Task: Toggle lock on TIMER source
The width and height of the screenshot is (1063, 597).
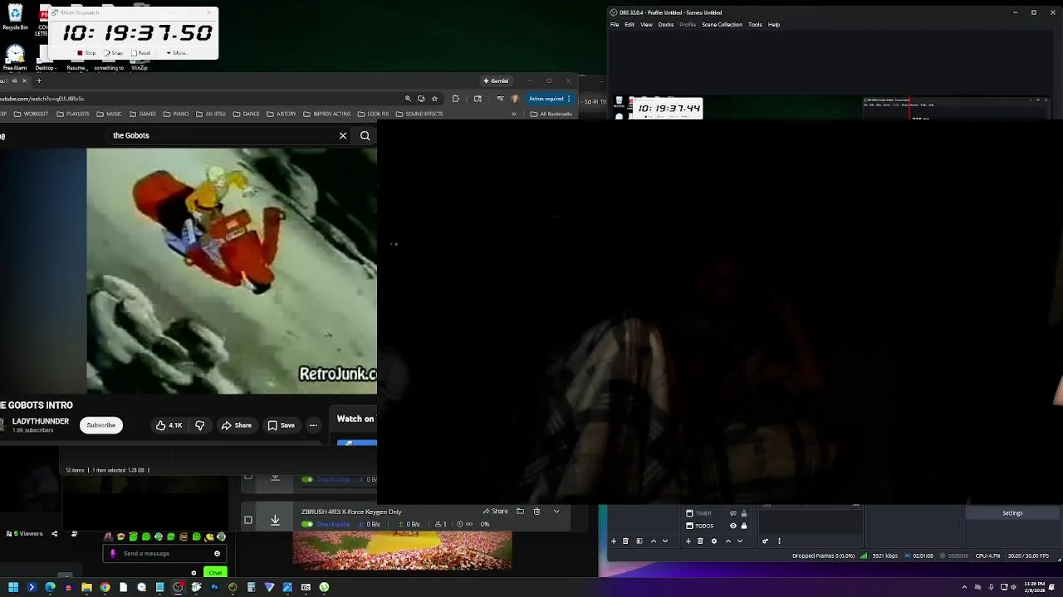Action: coord(744,513)
